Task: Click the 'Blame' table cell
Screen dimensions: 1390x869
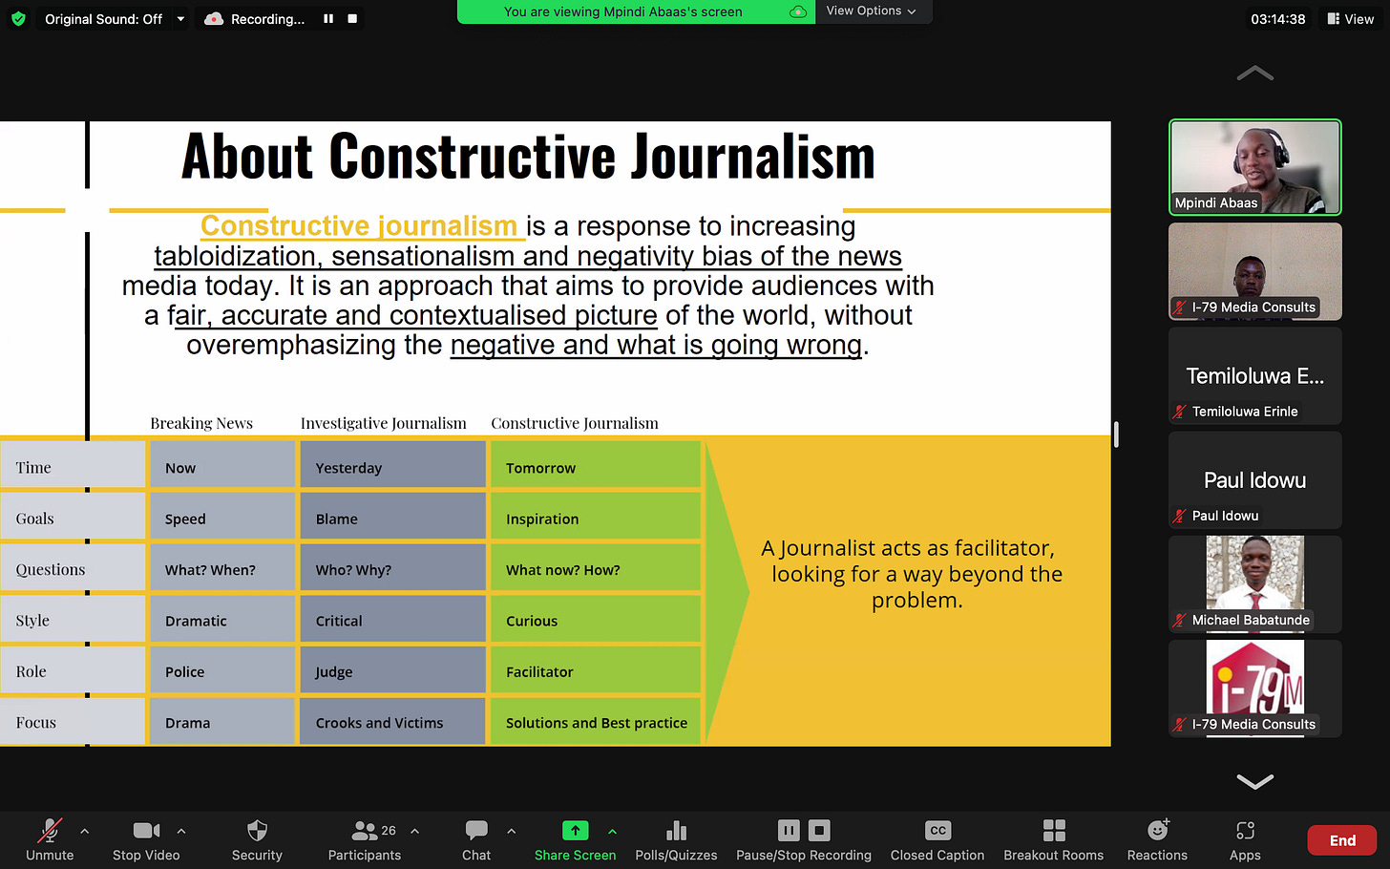Action: tap(392, 519)
